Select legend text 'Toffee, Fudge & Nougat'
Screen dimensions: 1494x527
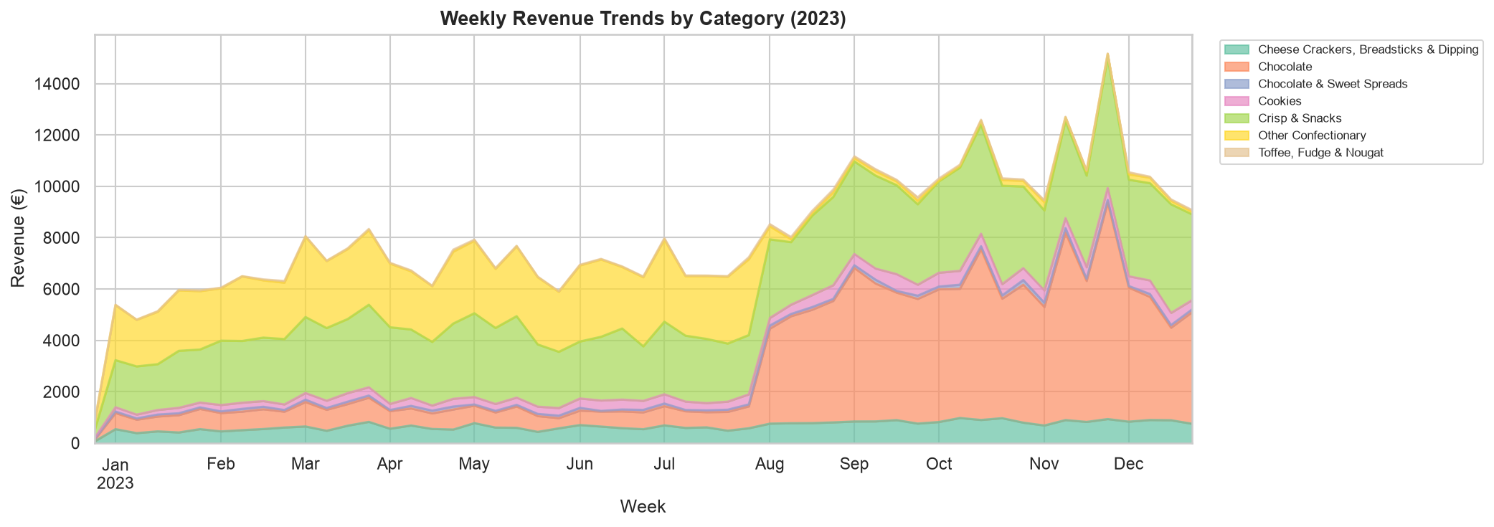(x=1321, y=153)
